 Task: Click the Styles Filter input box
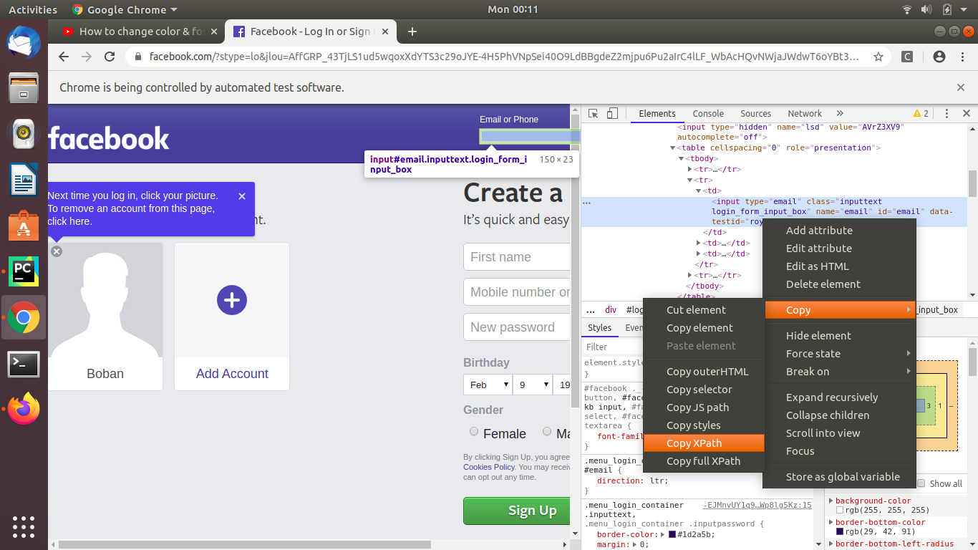[613, 347]
